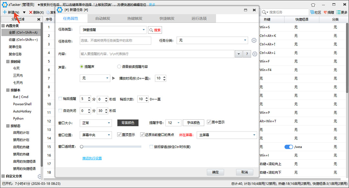Viewport: 349px width, 188px height.
Task: Open the 所在屏幕 主屏幕 dropdown
Action: pos(227,135)
